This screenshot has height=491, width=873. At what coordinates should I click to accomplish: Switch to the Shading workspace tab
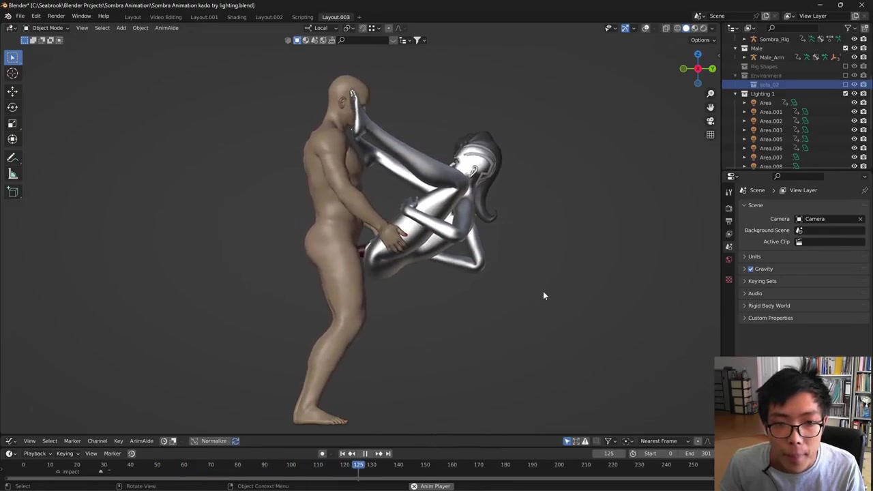tap(237, 17)
